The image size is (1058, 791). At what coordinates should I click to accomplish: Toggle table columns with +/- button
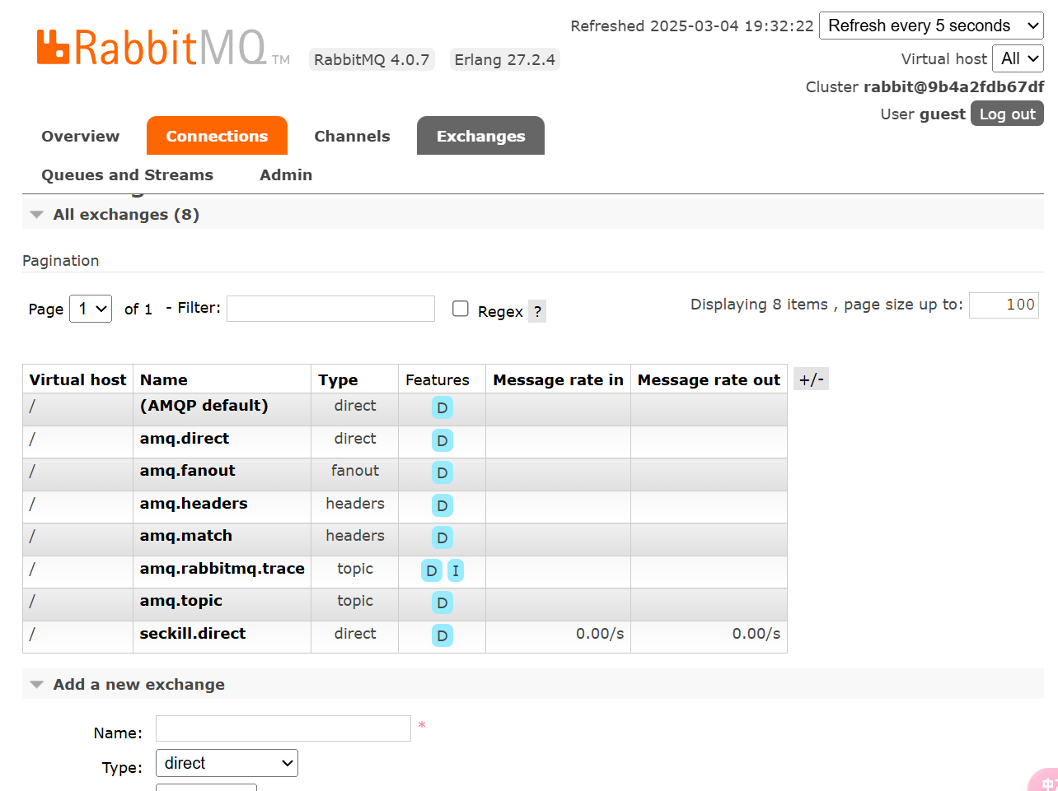pos(811,379)
